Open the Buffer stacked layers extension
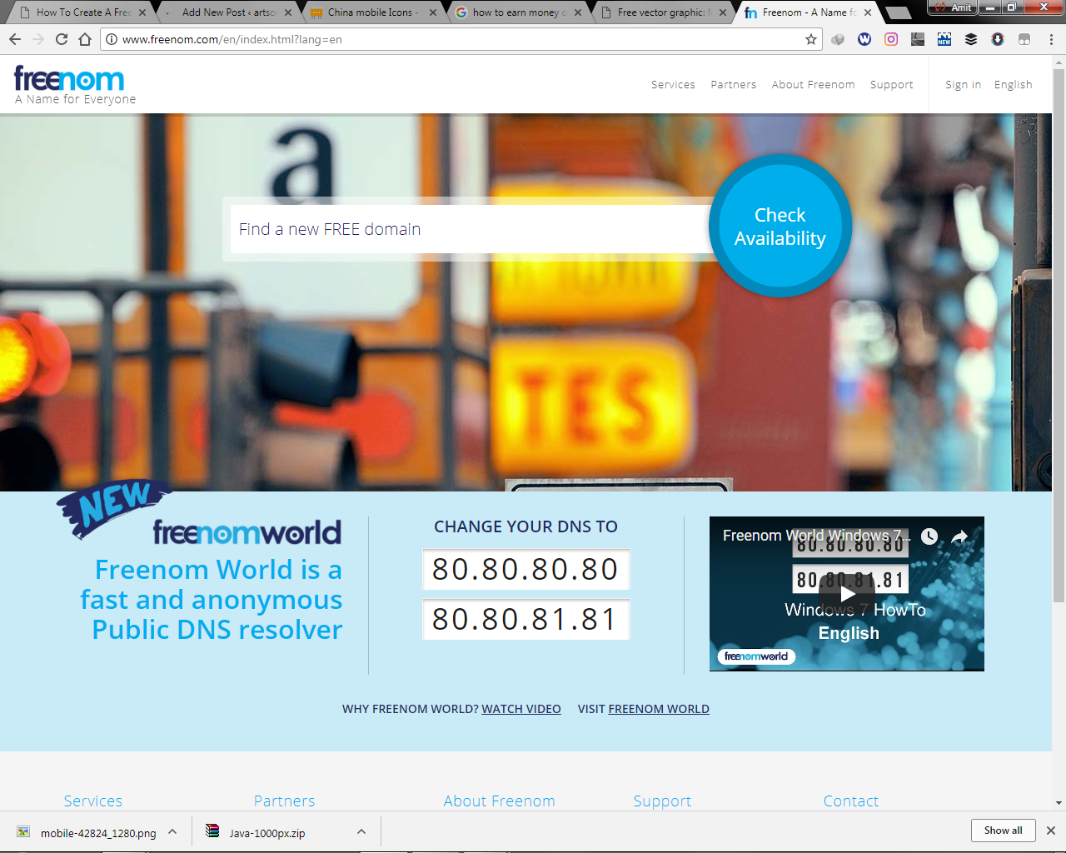The image size is (1066, 853). pyautogui.click(x=971, y=39)
